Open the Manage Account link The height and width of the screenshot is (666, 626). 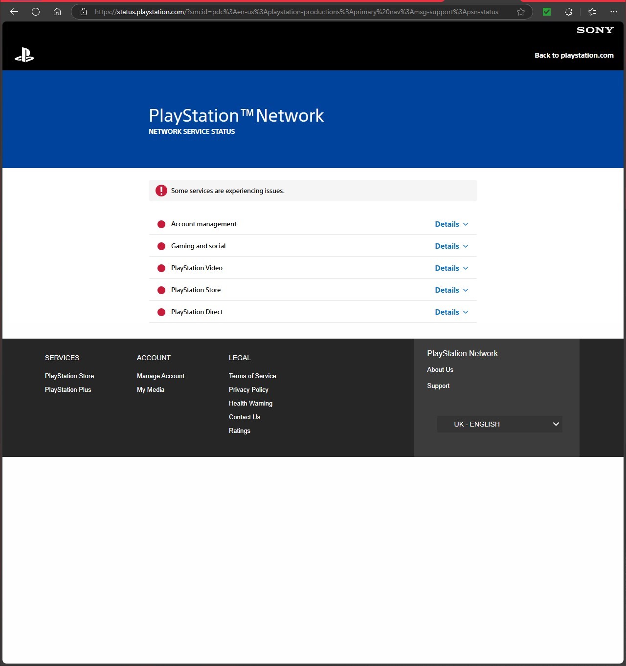pyautogui.click(x=160, y=376)
